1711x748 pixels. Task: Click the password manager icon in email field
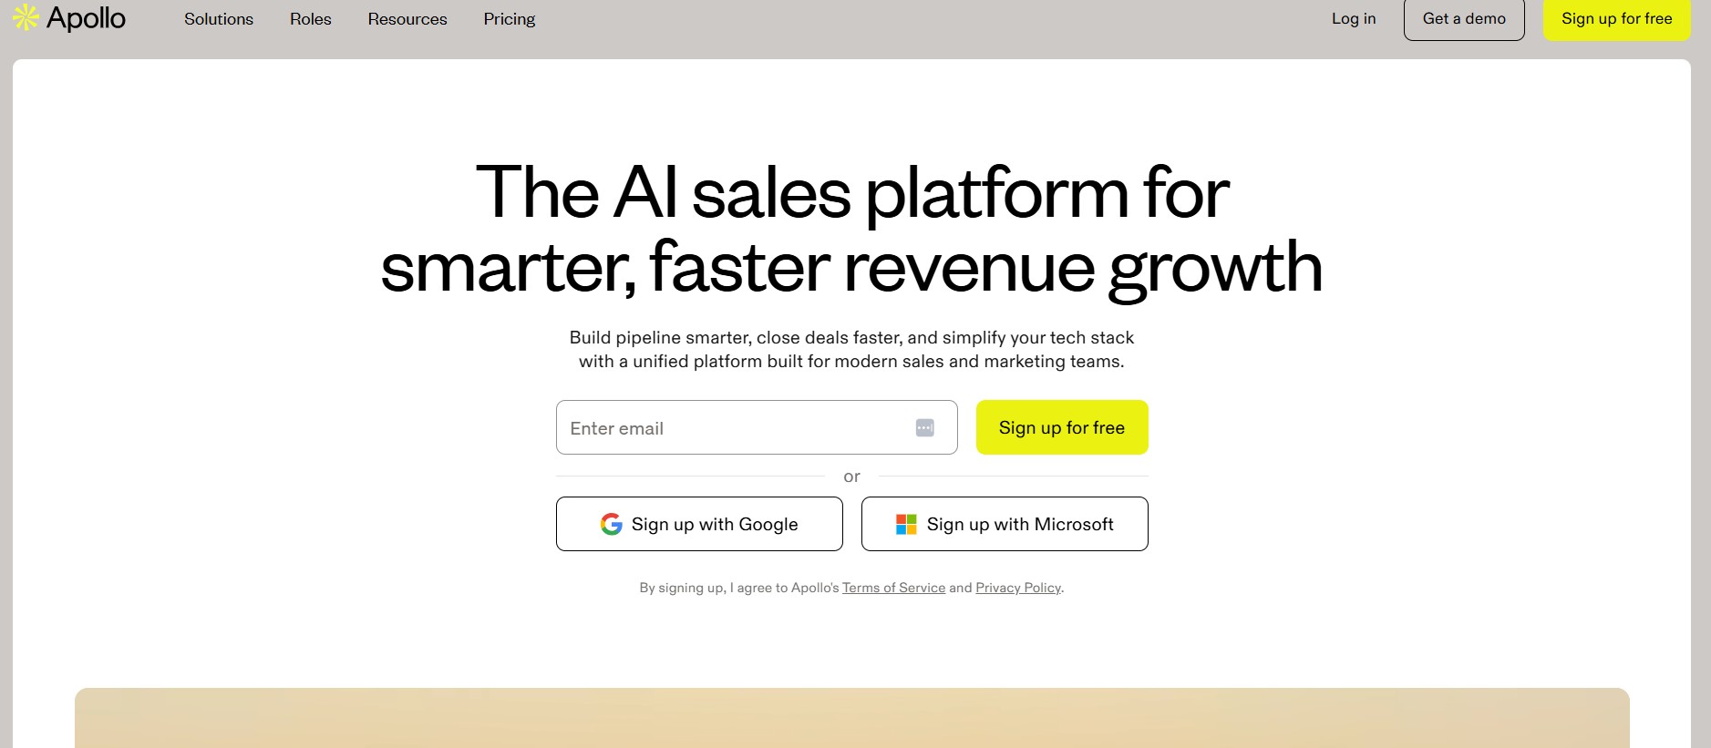[x=924, y=428]
